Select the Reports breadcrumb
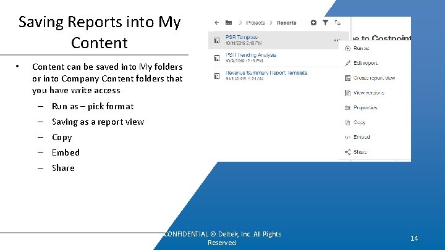 click(286, 23)
